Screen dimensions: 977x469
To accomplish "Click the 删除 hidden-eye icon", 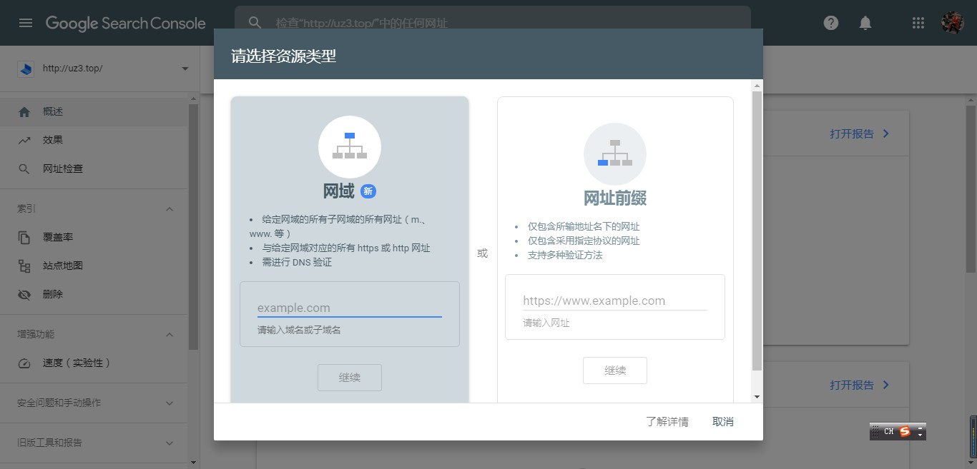I will [24, 294].
